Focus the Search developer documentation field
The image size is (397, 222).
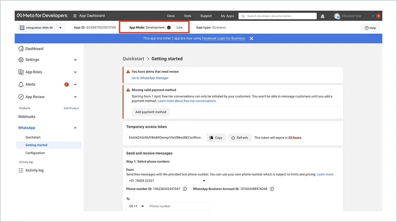pyautogui.click(x=278, y=16)
